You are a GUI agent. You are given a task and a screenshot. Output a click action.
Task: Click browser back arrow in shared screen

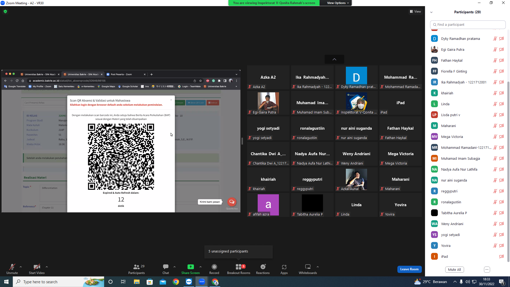[6, 81]
